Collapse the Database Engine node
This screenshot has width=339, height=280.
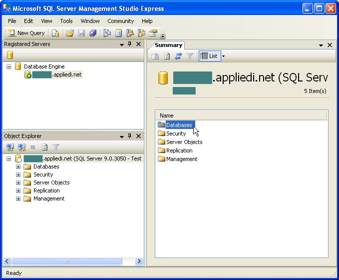[x=8, y=66]
